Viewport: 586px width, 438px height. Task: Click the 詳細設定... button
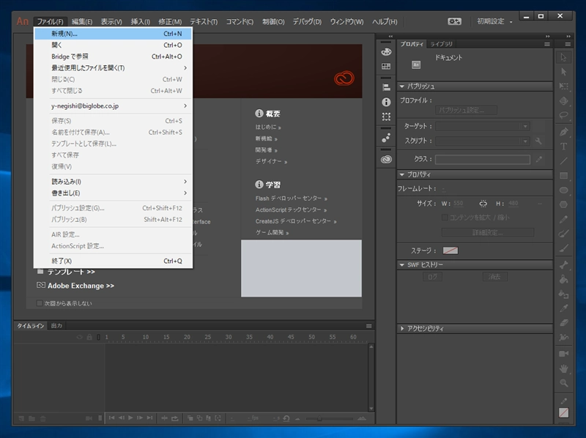pos(488,232)
